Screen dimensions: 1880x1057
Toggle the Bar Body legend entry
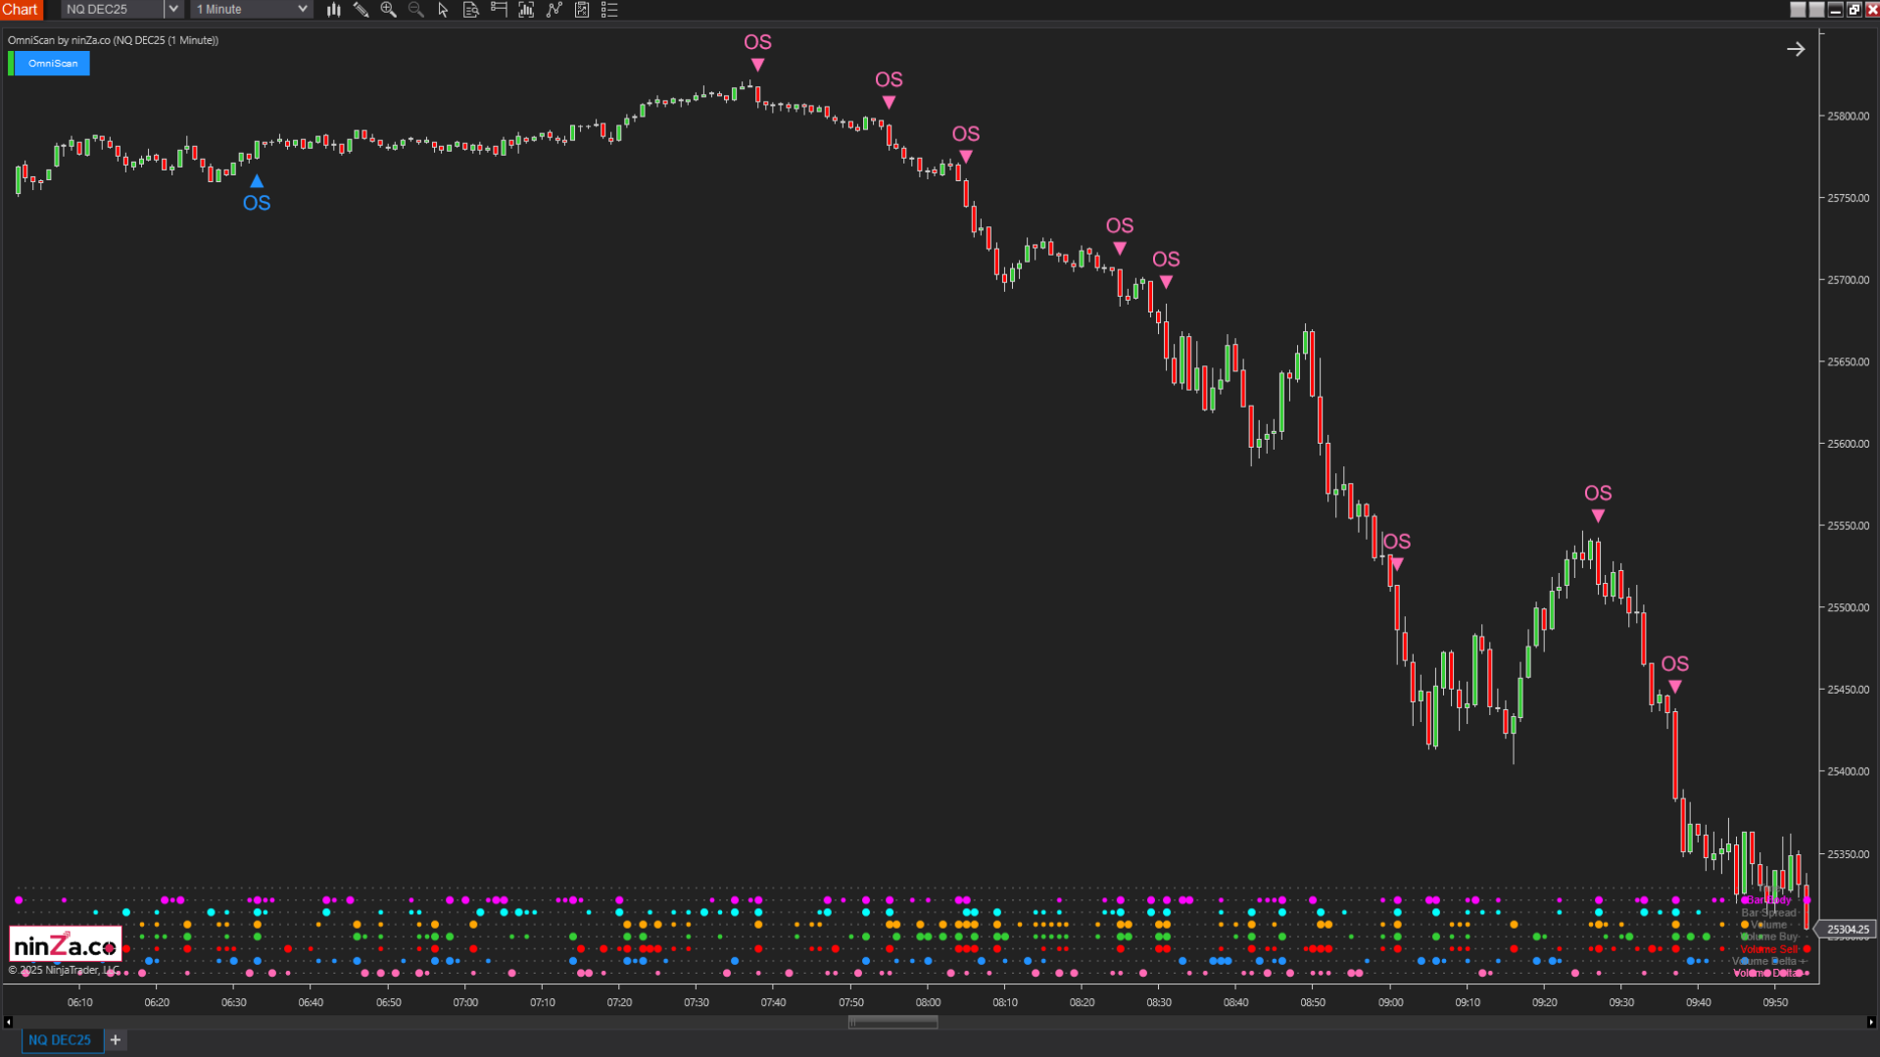[x=1768, y=899]
